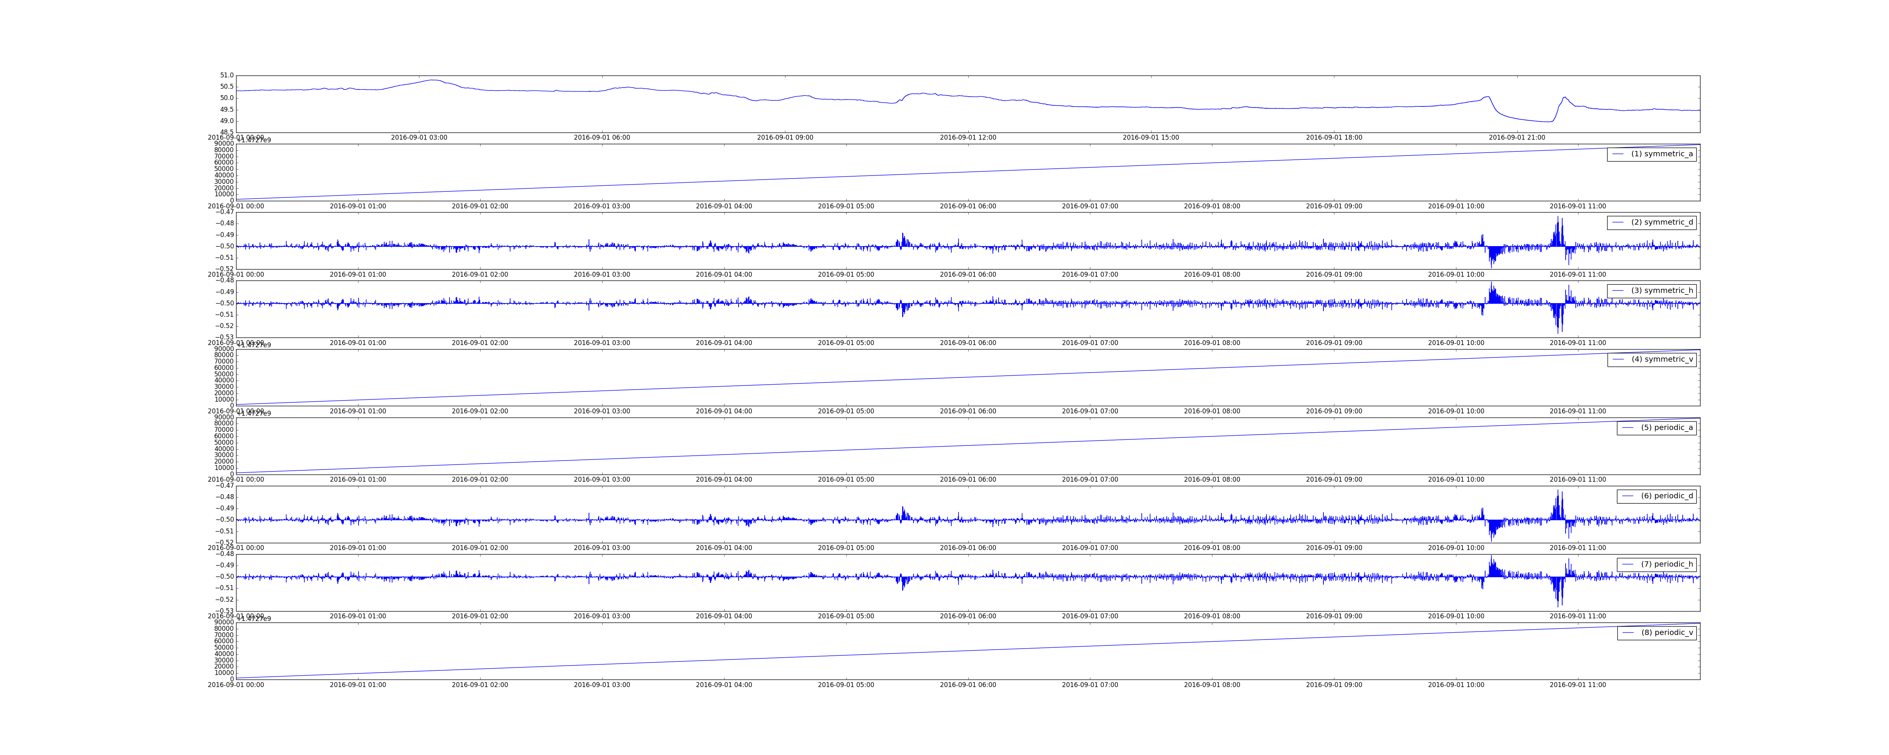This screenshot has height=755, width=1889.
Task: Click the 06:00 tick under symmetric_d plot
Action: pyautogui.click(x=968, y=275)
